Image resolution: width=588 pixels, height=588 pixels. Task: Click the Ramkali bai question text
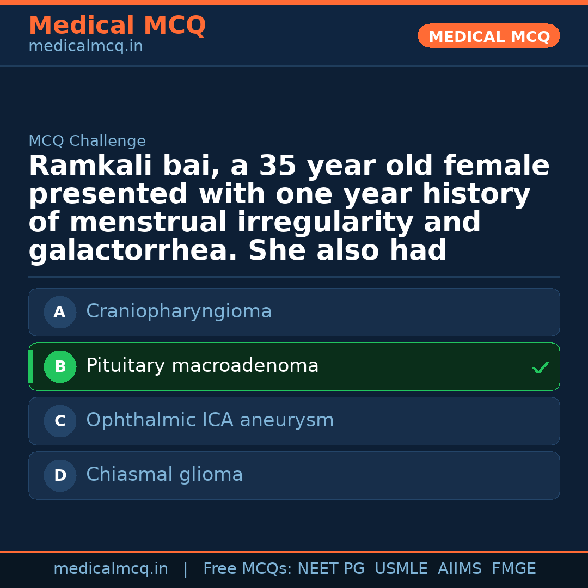pos(289,208)
